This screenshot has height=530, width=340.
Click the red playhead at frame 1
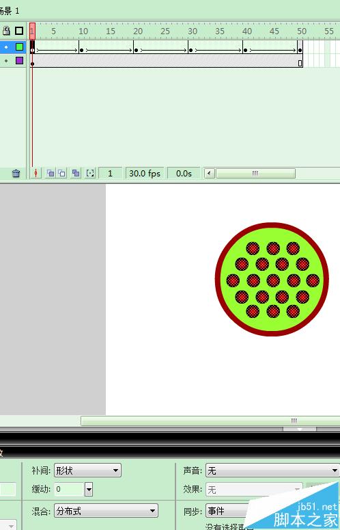32,31
